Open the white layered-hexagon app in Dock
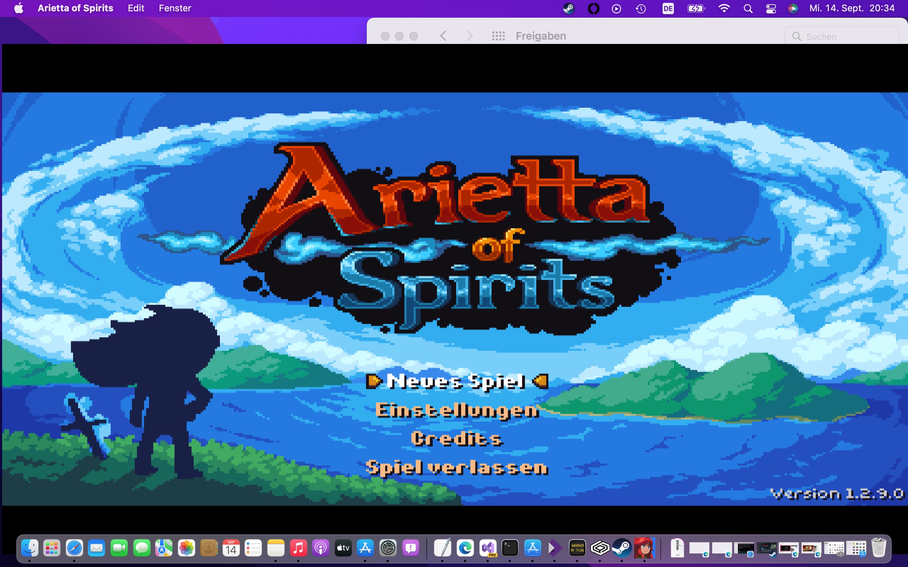The width and height of the screenshot is (908, 567). pyautogui.click(x=599, y=548)
